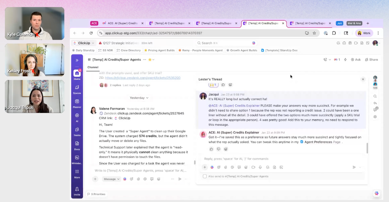Screen dimensions: 389x202
Task: Click the thumbs-up icon under ACE reply
Action: pyautogui.click(x=211, y=149)
